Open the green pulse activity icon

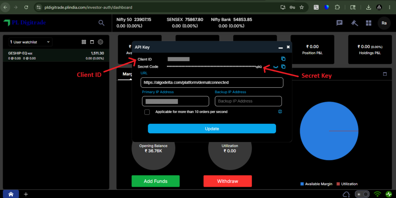[389, 194]
